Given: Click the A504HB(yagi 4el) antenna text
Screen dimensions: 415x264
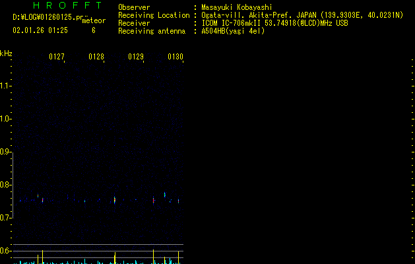Looking at the screenshot, I should click(x=233, y=31).
